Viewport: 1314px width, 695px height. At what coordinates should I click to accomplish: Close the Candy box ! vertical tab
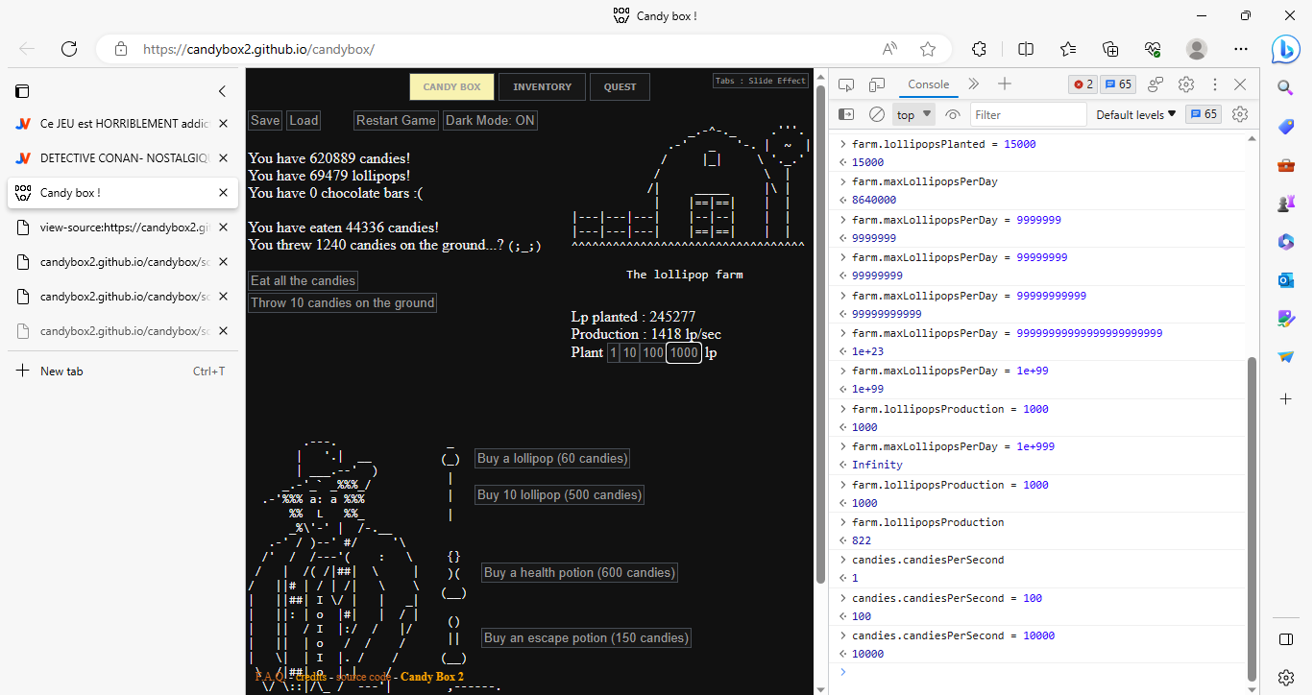point(223,193)
